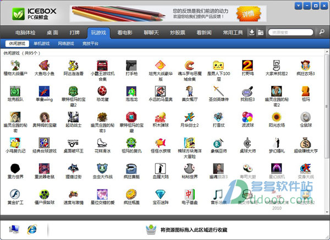Click the vertical scrollbar thumb in game list
330x240 pixels.
(327, 107)
